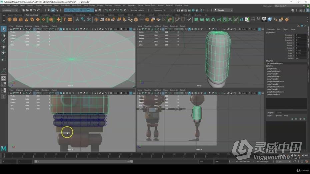Screen dimensions: 310x174
Task: Open the Modeling menu set dropdown
Action: pos(10,10)
